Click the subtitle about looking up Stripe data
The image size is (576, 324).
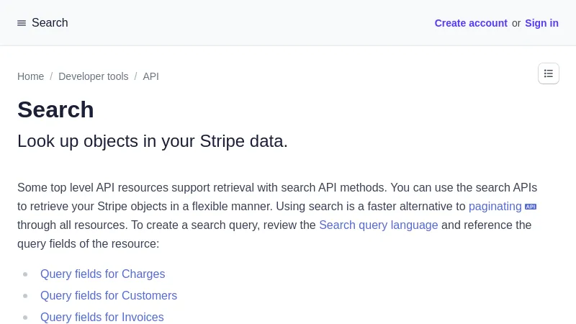153,141
